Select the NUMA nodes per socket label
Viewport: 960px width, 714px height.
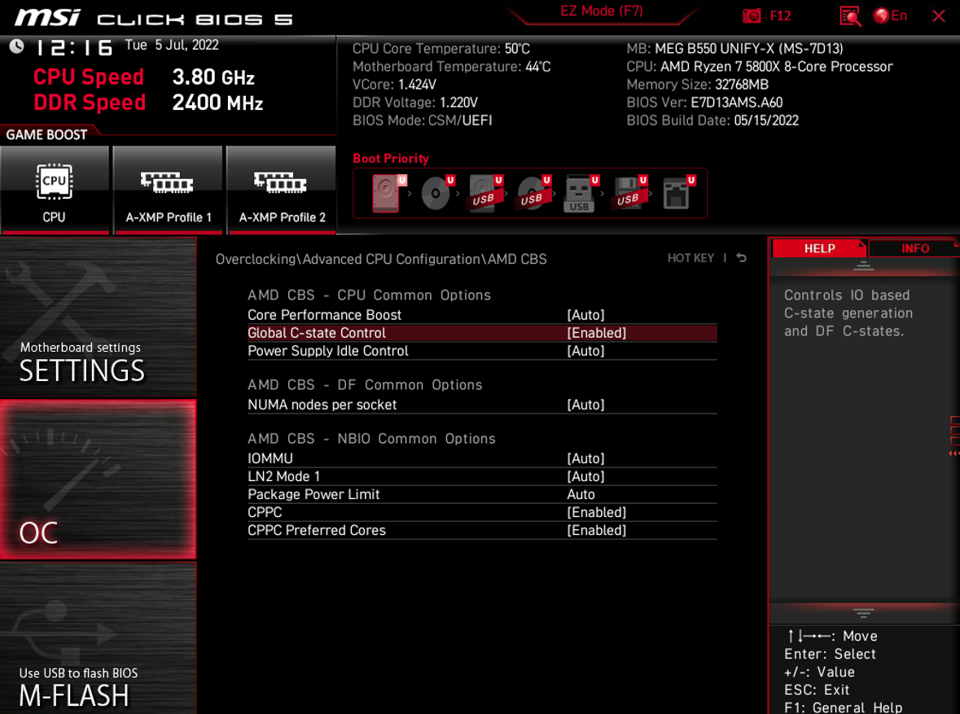coord(322,405)
